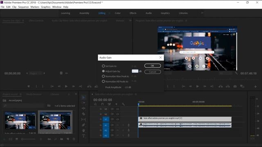Select the Selection tool in the tools panel

click(x=84, y=97)
